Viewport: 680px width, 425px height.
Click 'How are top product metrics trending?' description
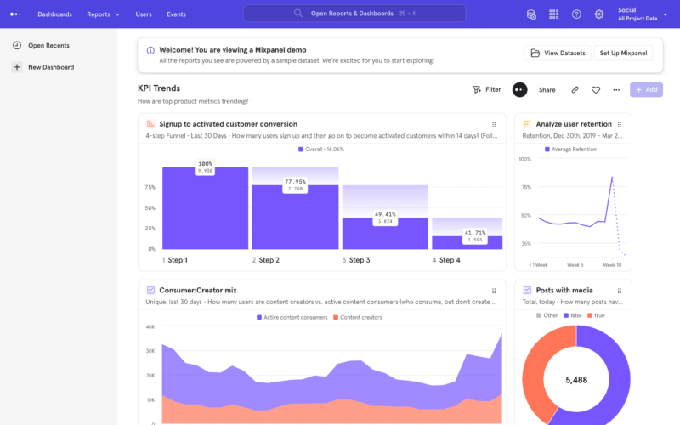pyautogui.click(x=193, y=101)
